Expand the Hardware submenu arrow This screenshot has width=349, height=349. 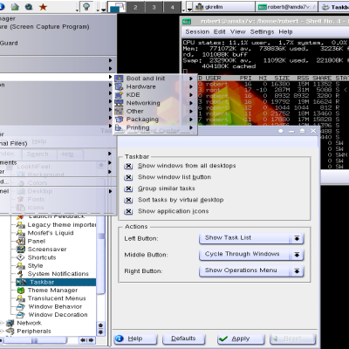191,86
